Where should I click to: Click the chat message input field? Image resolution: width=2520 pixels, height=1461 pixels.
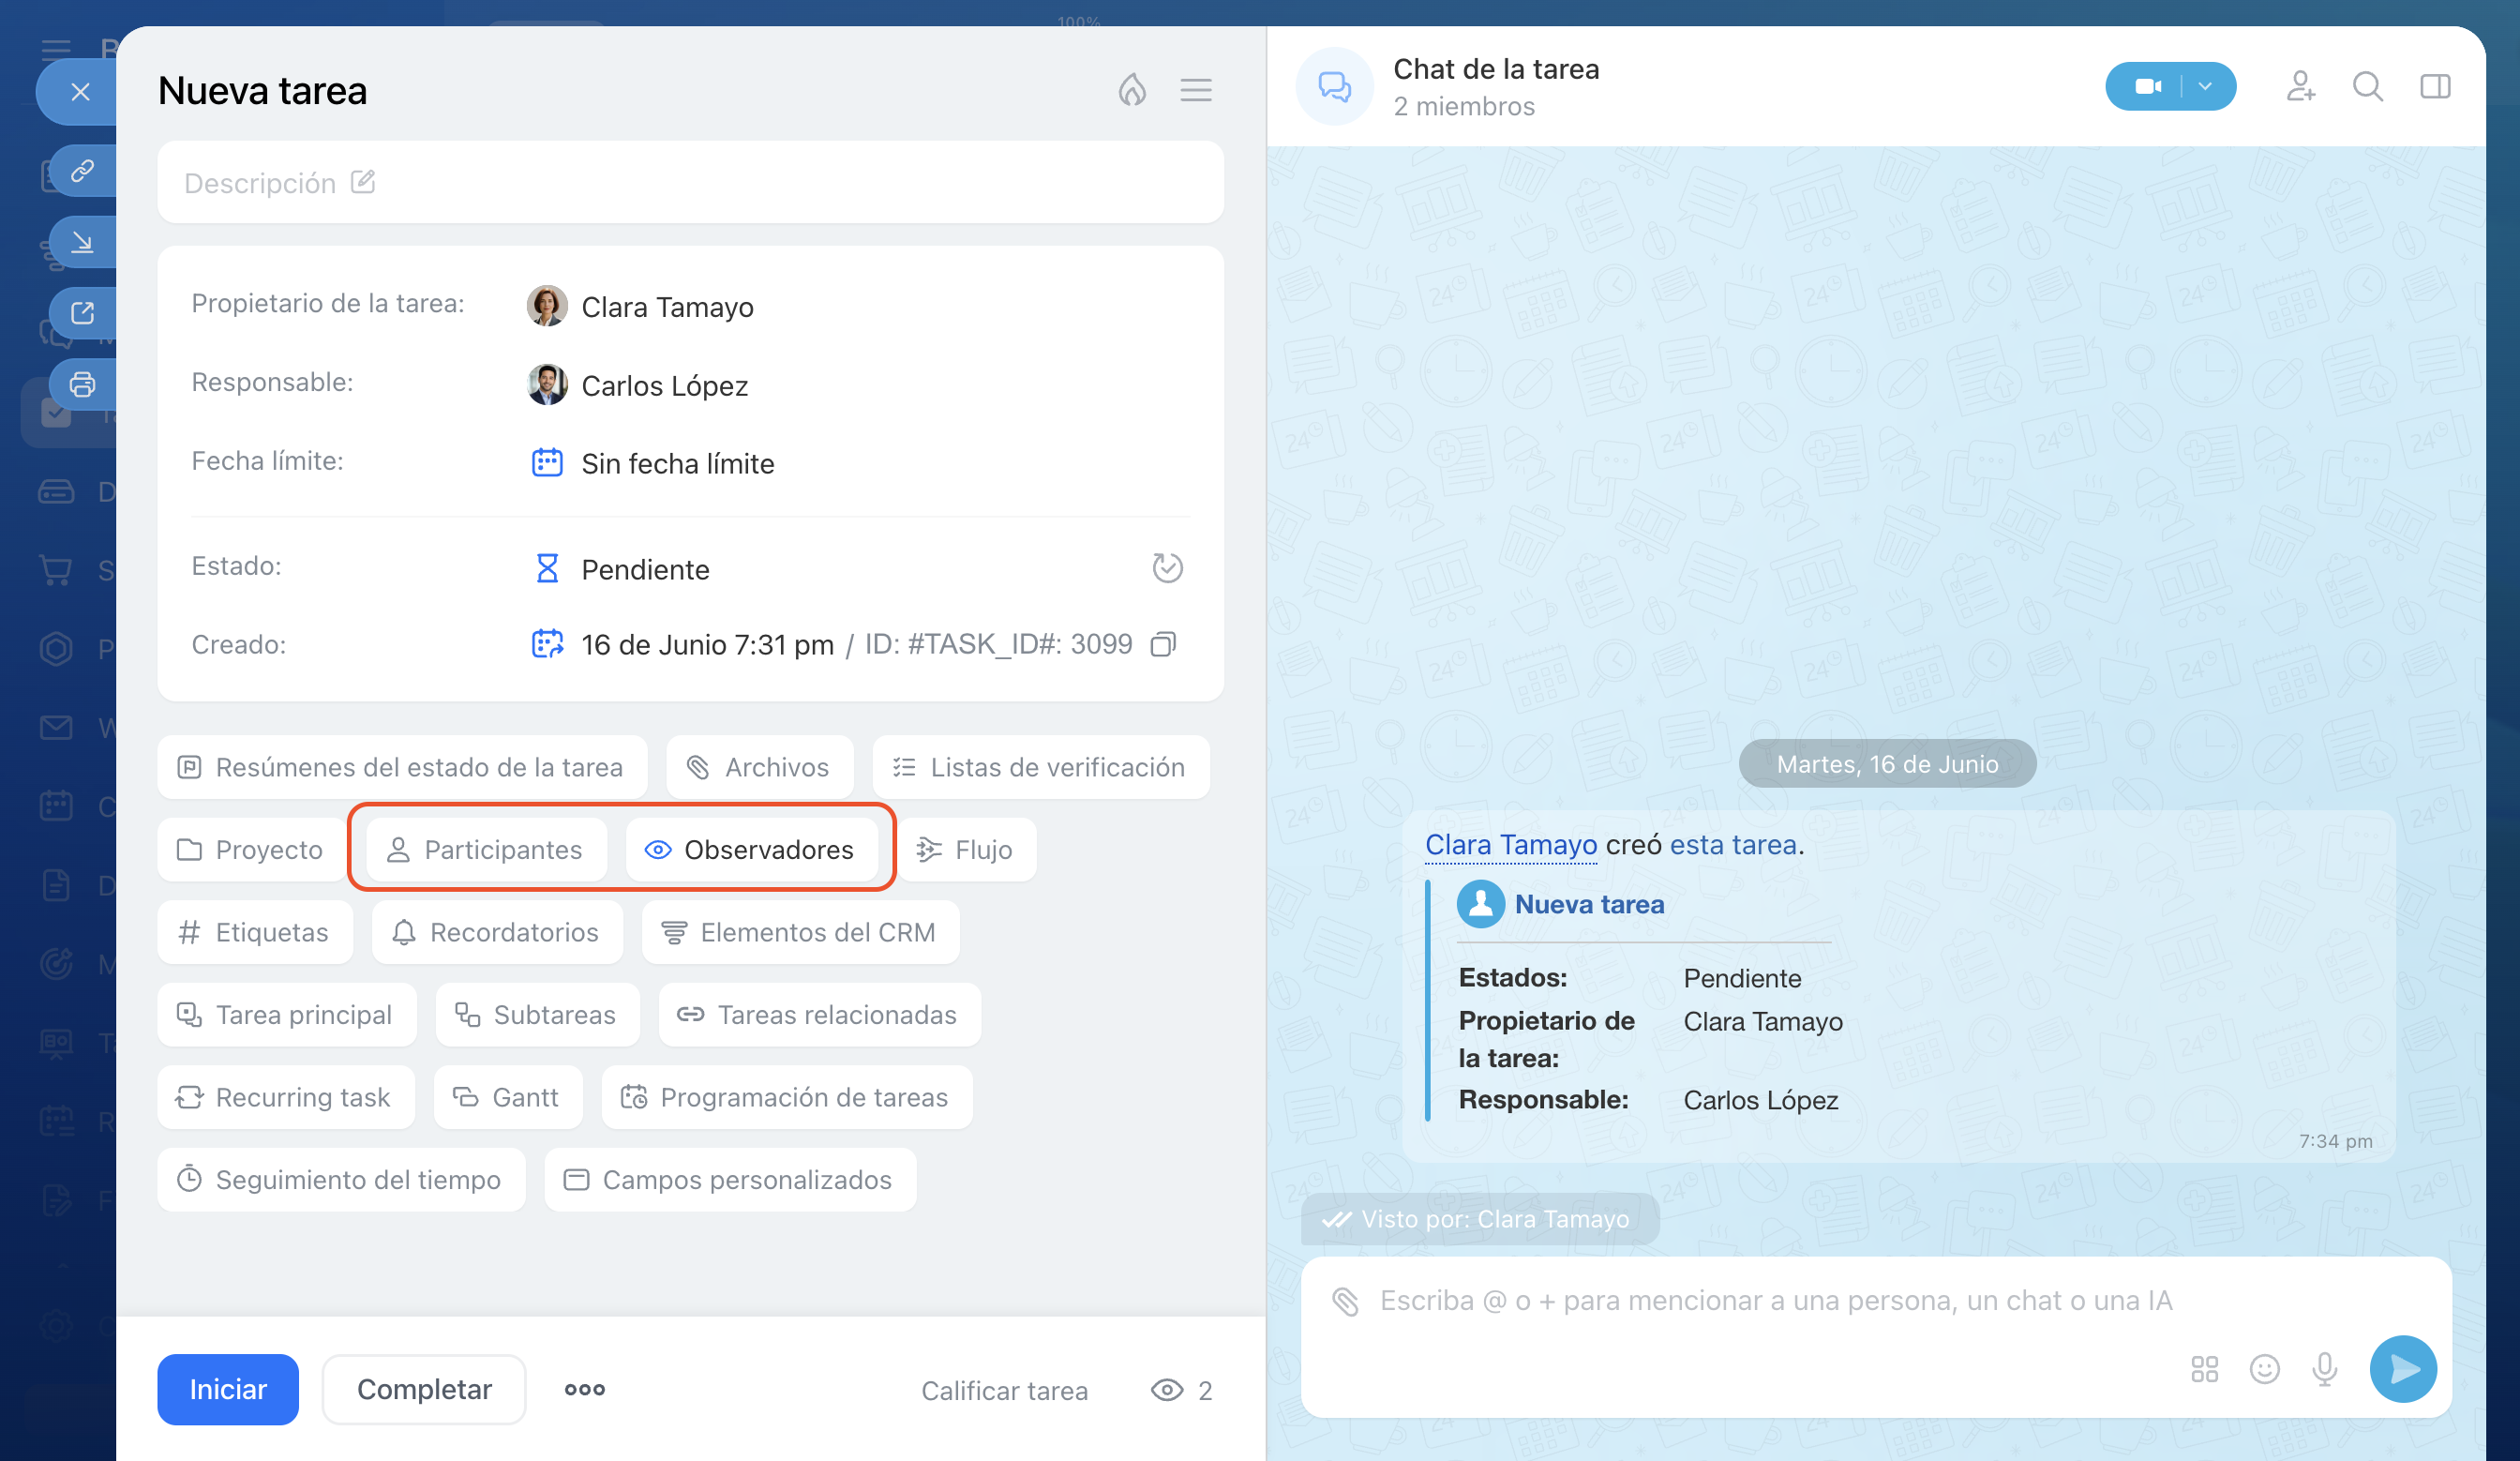1776,1301
